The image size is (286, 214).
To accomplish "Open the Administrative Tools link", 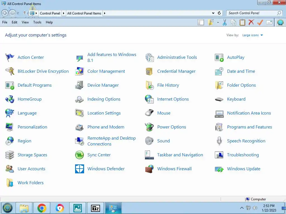I will tap(177, 57).
